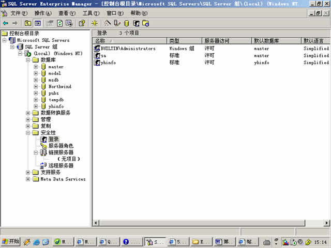Select the 控制台根目录 root node
This screenshot has height=248, width=331.
pyautogui.click(x=24, y=33)
